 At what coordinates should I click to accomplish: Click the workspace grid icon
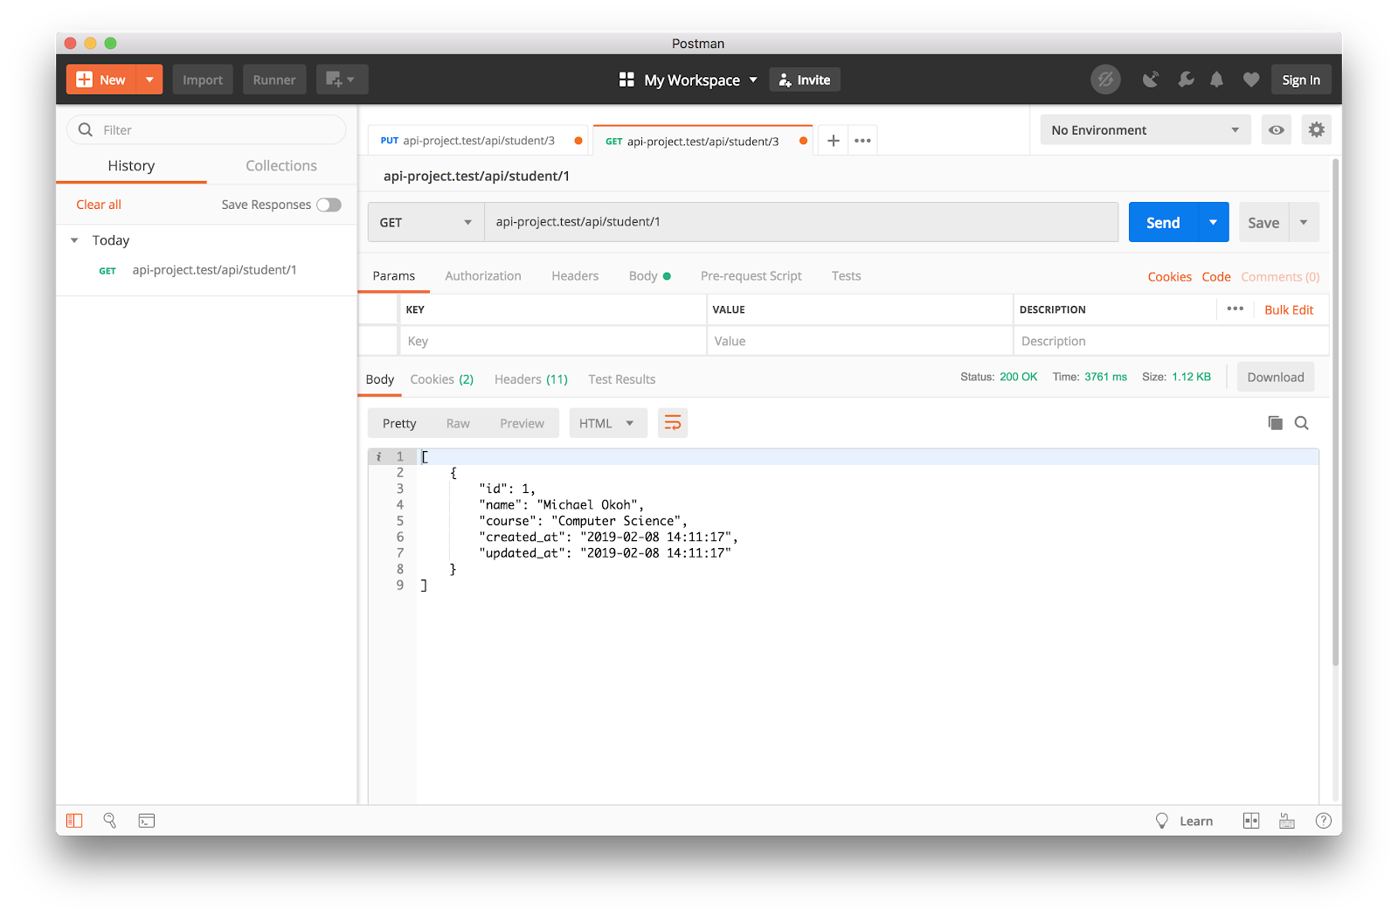[626, 80]
